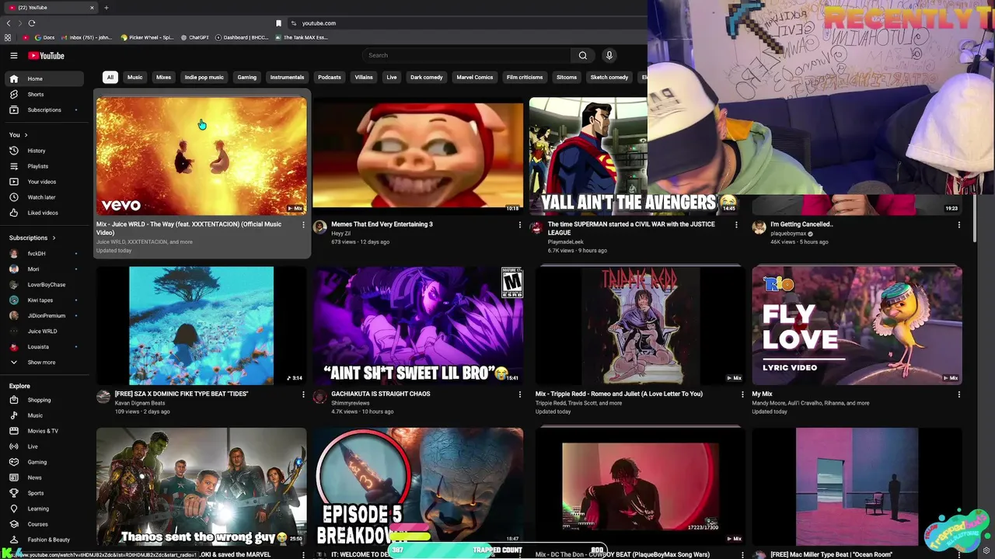Viewport: 995px width, 559px height.
Task: Open Courses under Explore
Action: pyautogui.click(x=44, y=524)
